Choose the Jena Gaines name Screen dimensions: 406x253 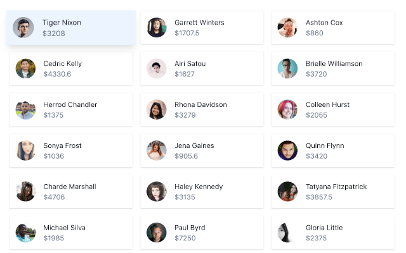coord(194,145)
